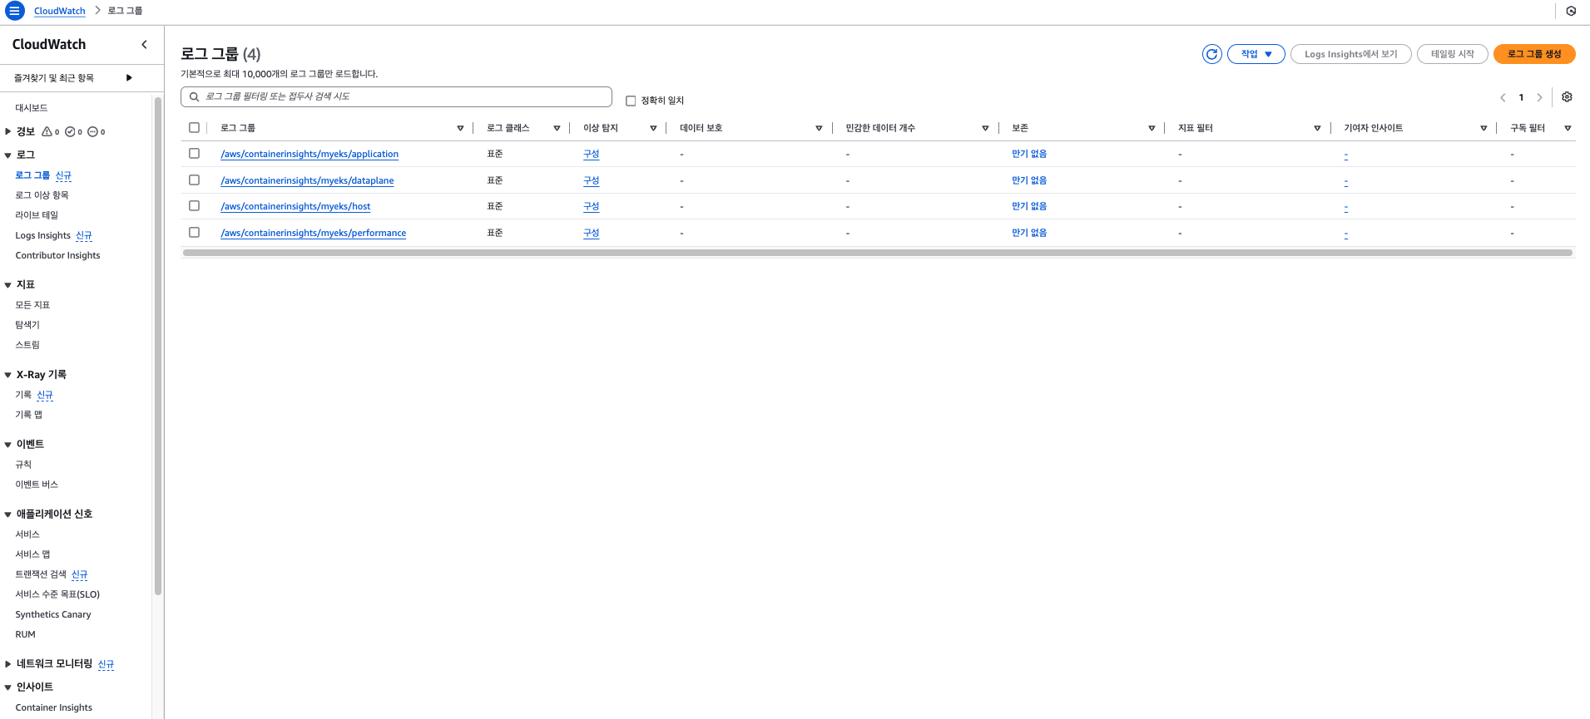Open the myeks/performance log group link
Screen dimensions: 1590x719
pyautogui.click(x=313, y=234)
